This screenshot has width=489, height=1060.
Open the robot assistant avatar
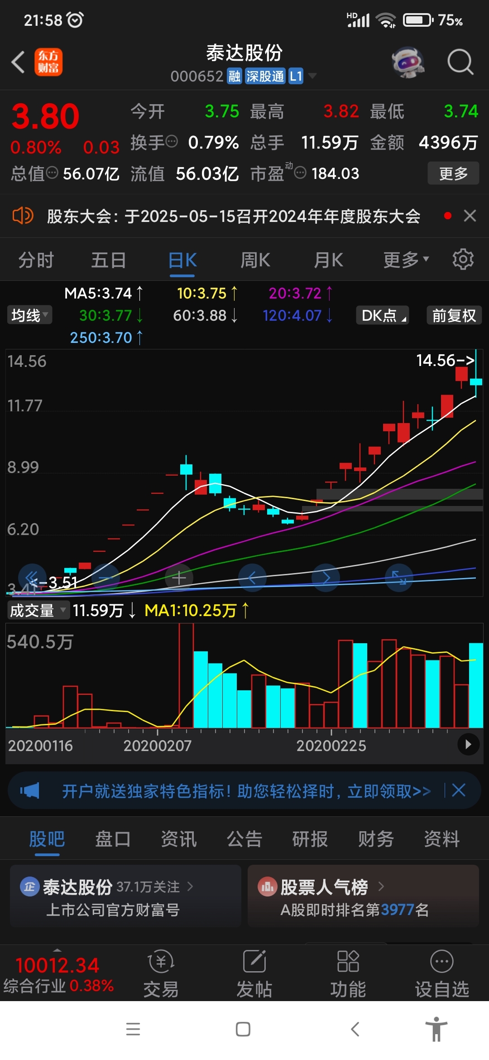(408, 62)
